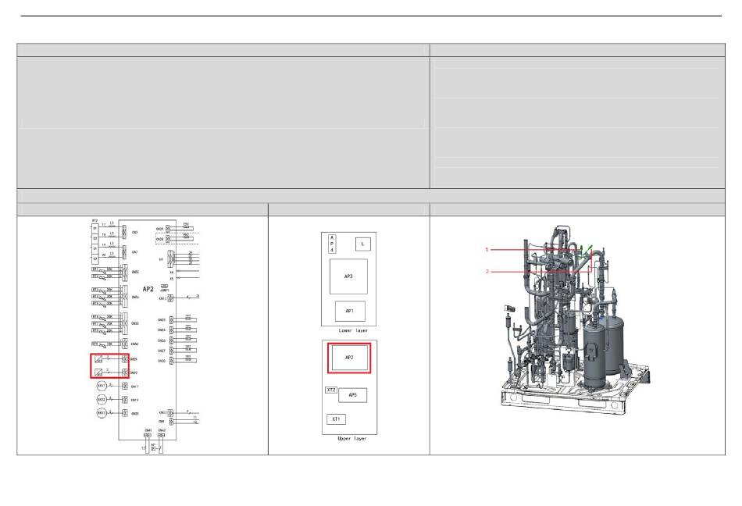The image size is (742, 506).
Task: Click the L component box
Action: coord(362,244)
